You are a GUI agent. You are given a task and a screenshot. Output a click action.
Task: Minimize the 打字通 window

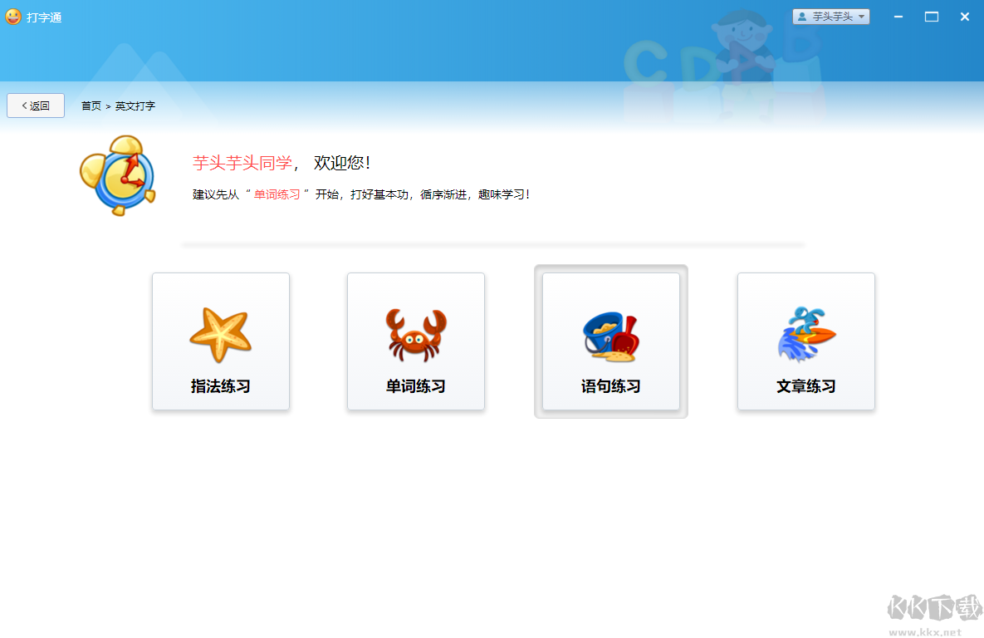[x=898, y=17]
